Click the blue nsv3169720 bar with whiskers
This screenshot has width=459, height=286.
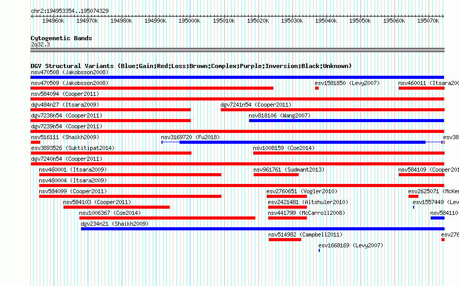[x=302, y=142]
